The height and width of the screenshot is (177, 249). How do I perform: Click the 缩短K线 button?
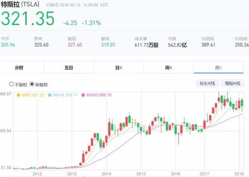[233, 83]
